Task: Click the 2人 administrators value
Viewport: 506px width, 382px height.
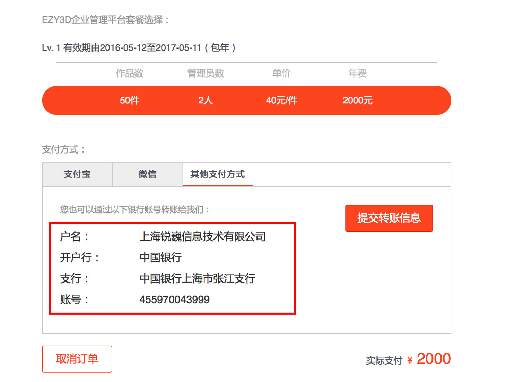Action: click(x=205, y=100)
